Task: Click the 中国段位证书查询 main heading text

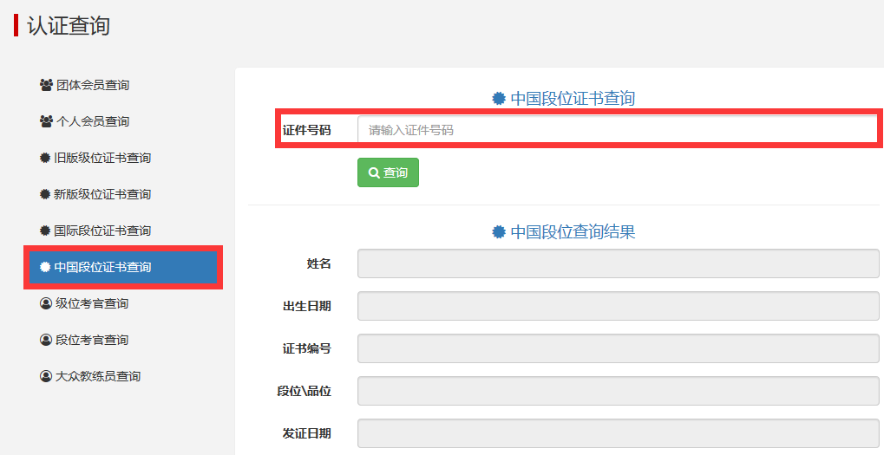Action: pos(573,99)
